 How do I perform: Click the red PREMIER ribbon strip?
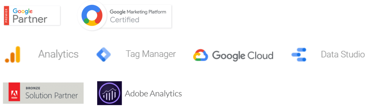[7, 16]
